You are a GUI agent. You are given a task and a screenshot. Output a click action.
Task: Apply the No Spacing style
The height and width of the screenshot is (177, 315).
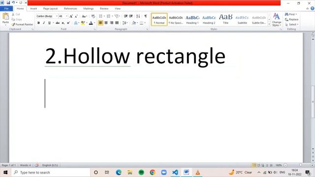pyautogui.click(x=176, y=20)
